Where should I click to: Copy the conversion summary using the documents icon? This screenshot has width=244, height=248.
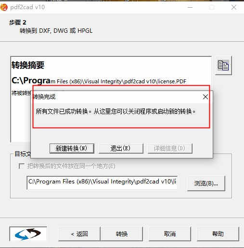[x=223, y=65]
